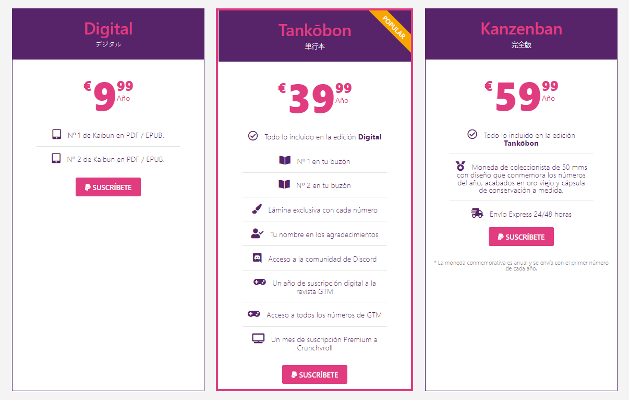Click the delivery truck icon for Envío Express

(x=477, y=213)
